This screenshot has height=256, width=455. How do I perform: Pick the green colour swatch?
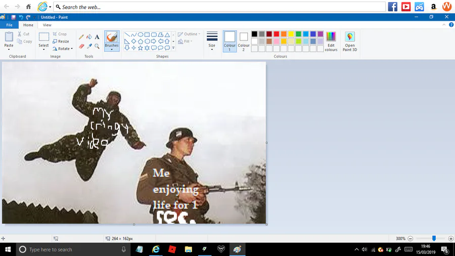pos(298,34)
